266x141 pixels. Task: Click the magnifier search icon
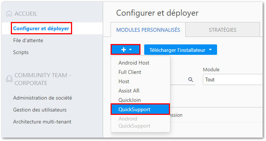tap(191, 79)
